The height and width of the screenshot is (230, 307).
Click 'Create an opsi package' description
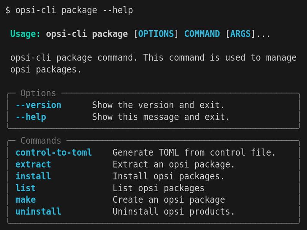[168, 200]
